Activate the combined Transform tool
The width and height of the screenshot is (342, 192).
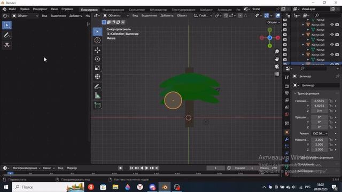[x=97, y=77]
